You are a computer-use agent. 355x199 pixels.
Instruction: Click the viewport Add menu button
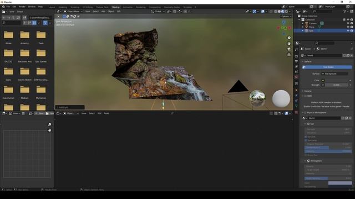103,12
